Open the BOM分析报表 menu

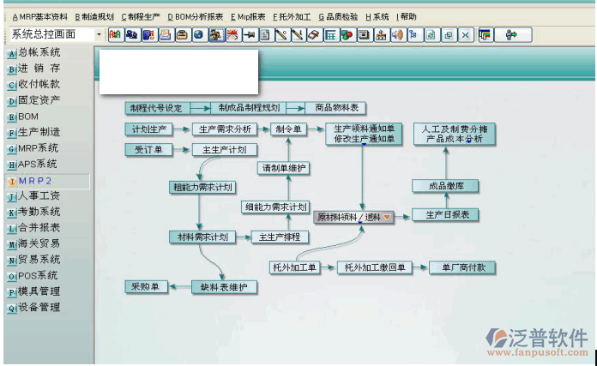tap(195, 16)
